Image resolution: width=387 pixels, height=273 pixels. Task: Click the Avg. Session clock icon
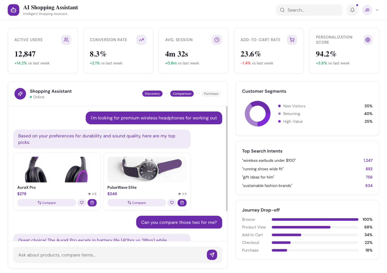pos(217,40)
